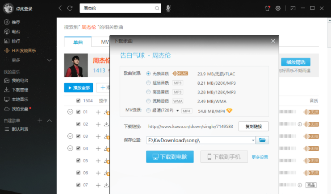Refresh the page with the reload icon
Image resolution: width=331 pixels, height=194 pixels.
70,8
